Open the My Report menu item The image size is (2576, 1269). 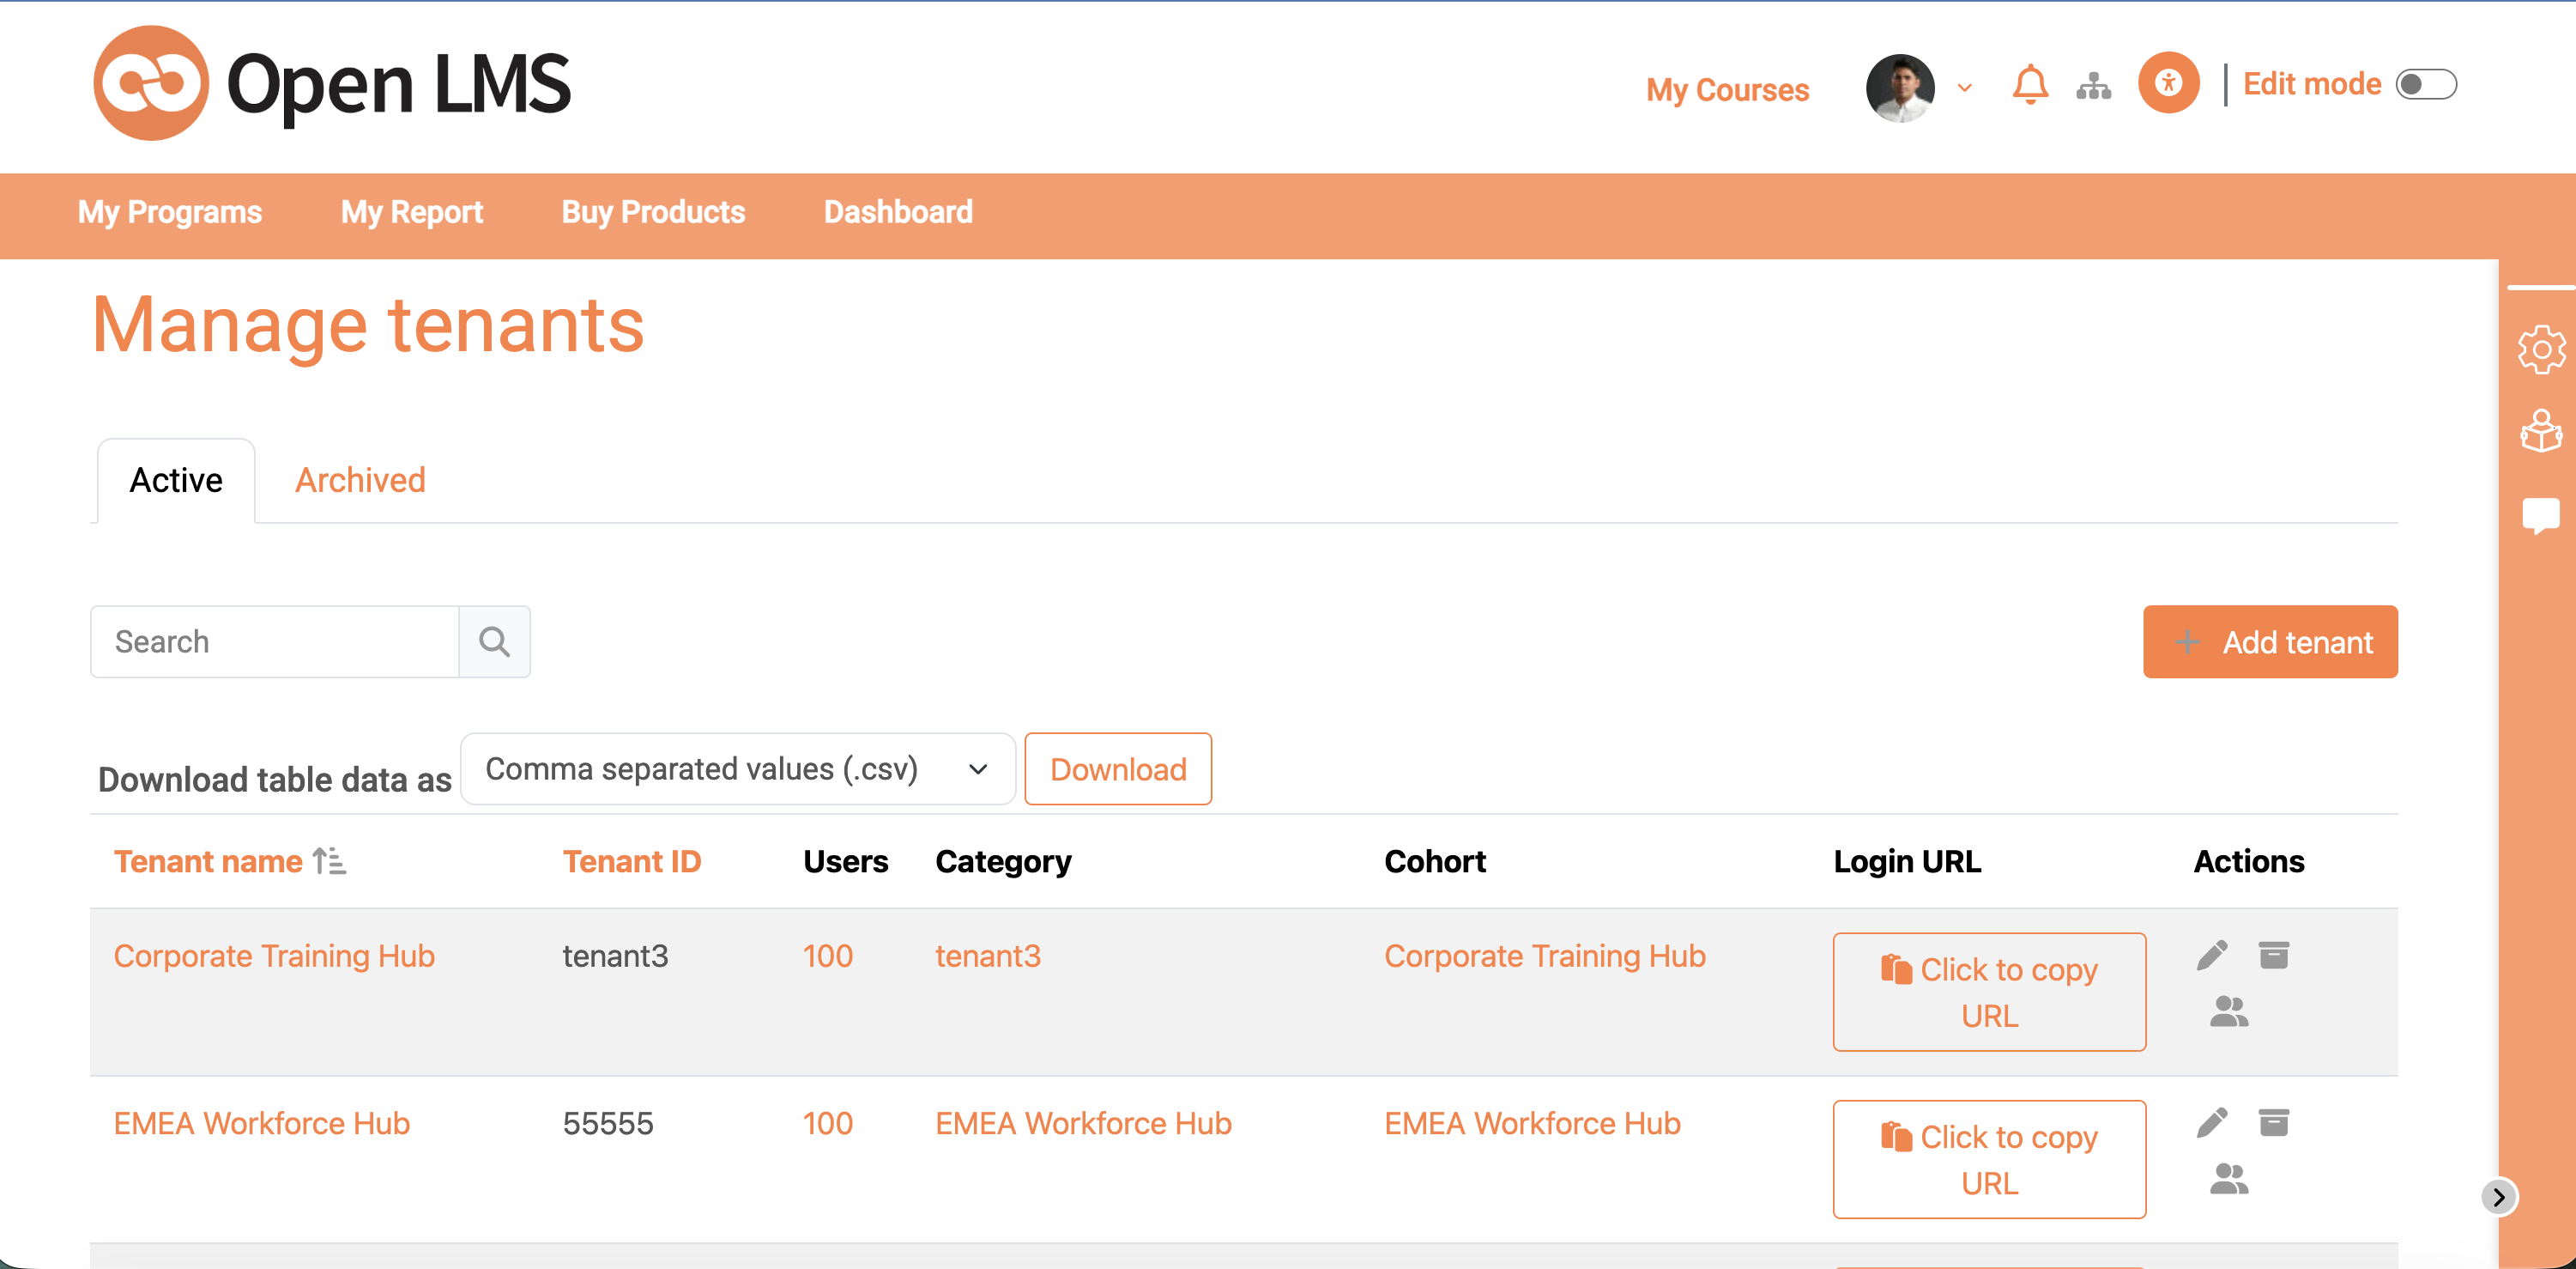click(412, 212)
